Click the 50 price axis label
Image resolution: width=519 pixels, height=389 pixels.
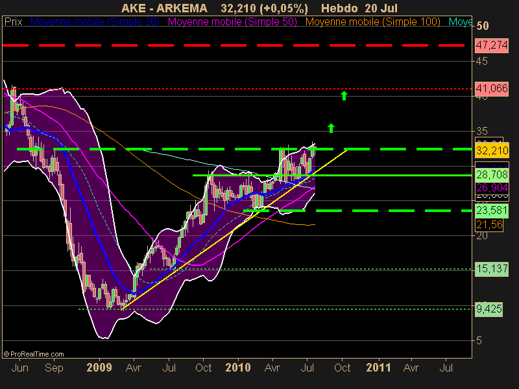pyautogui.click(x=482, y=26)
